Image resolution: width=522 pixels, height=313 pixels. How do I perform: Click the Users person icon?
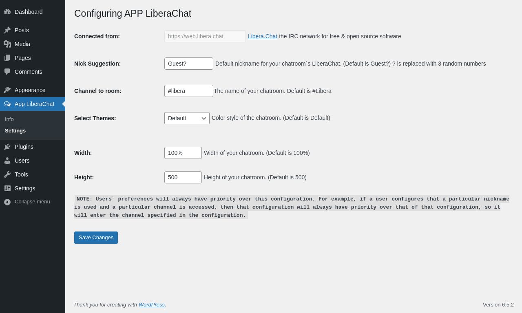point(7,161)
